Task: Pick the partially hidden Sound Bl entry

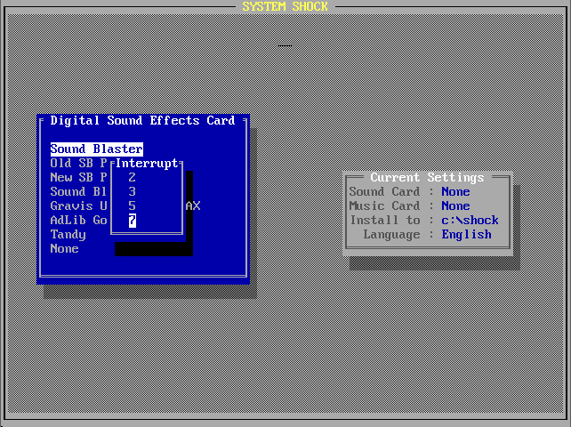Action: 79,192
